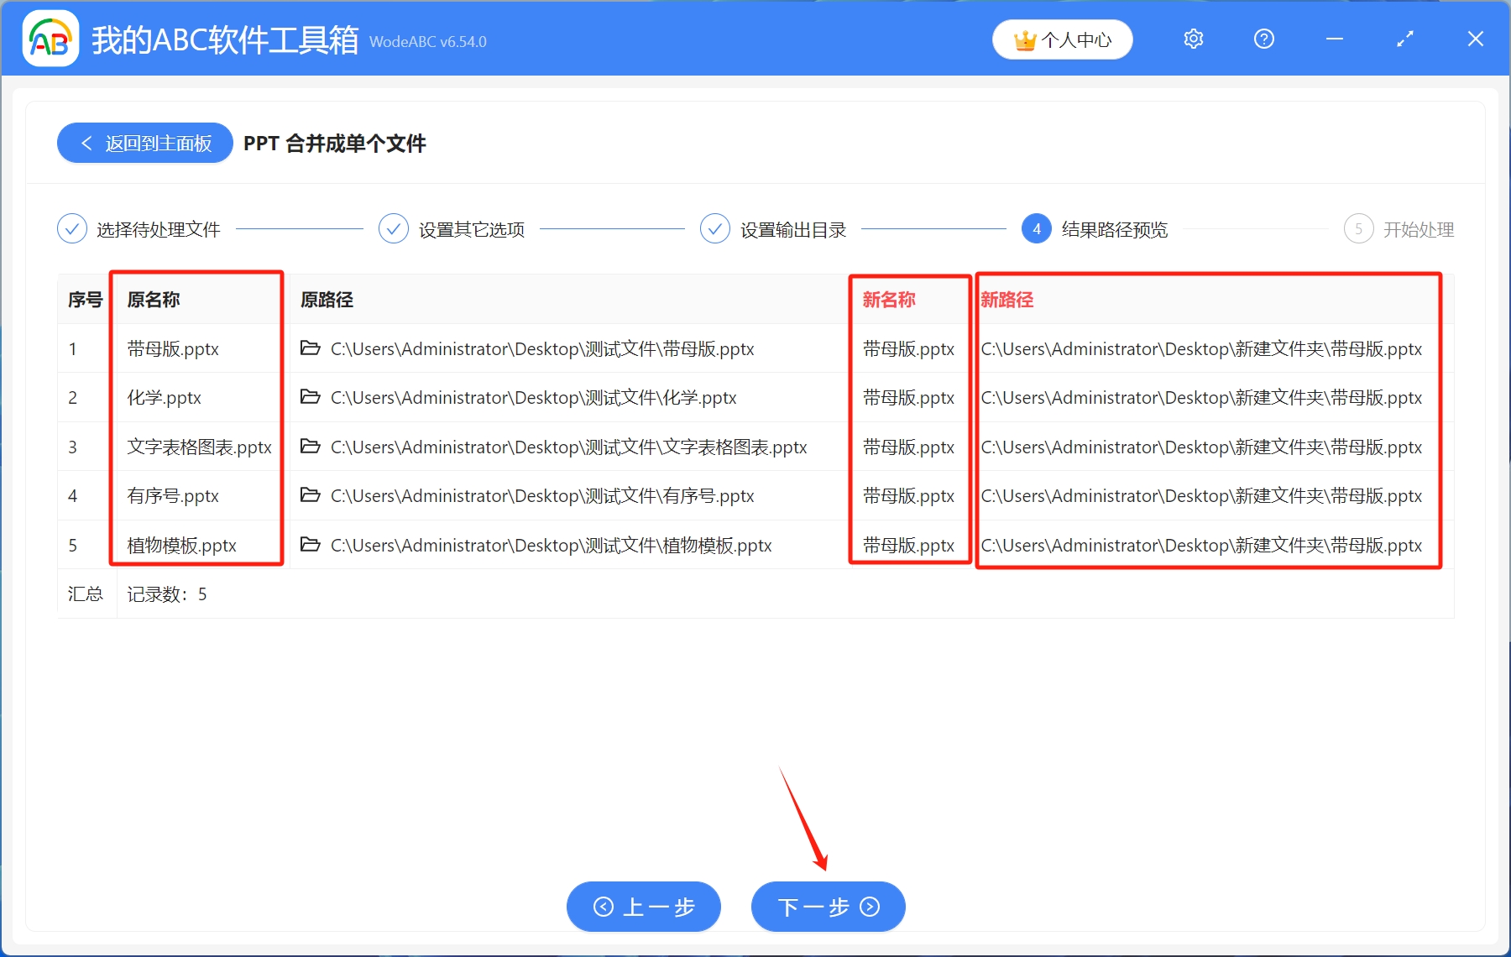Click the folder icon beside 植物模板.pptx path
1511x957 pixels.
tap(309, 545)
